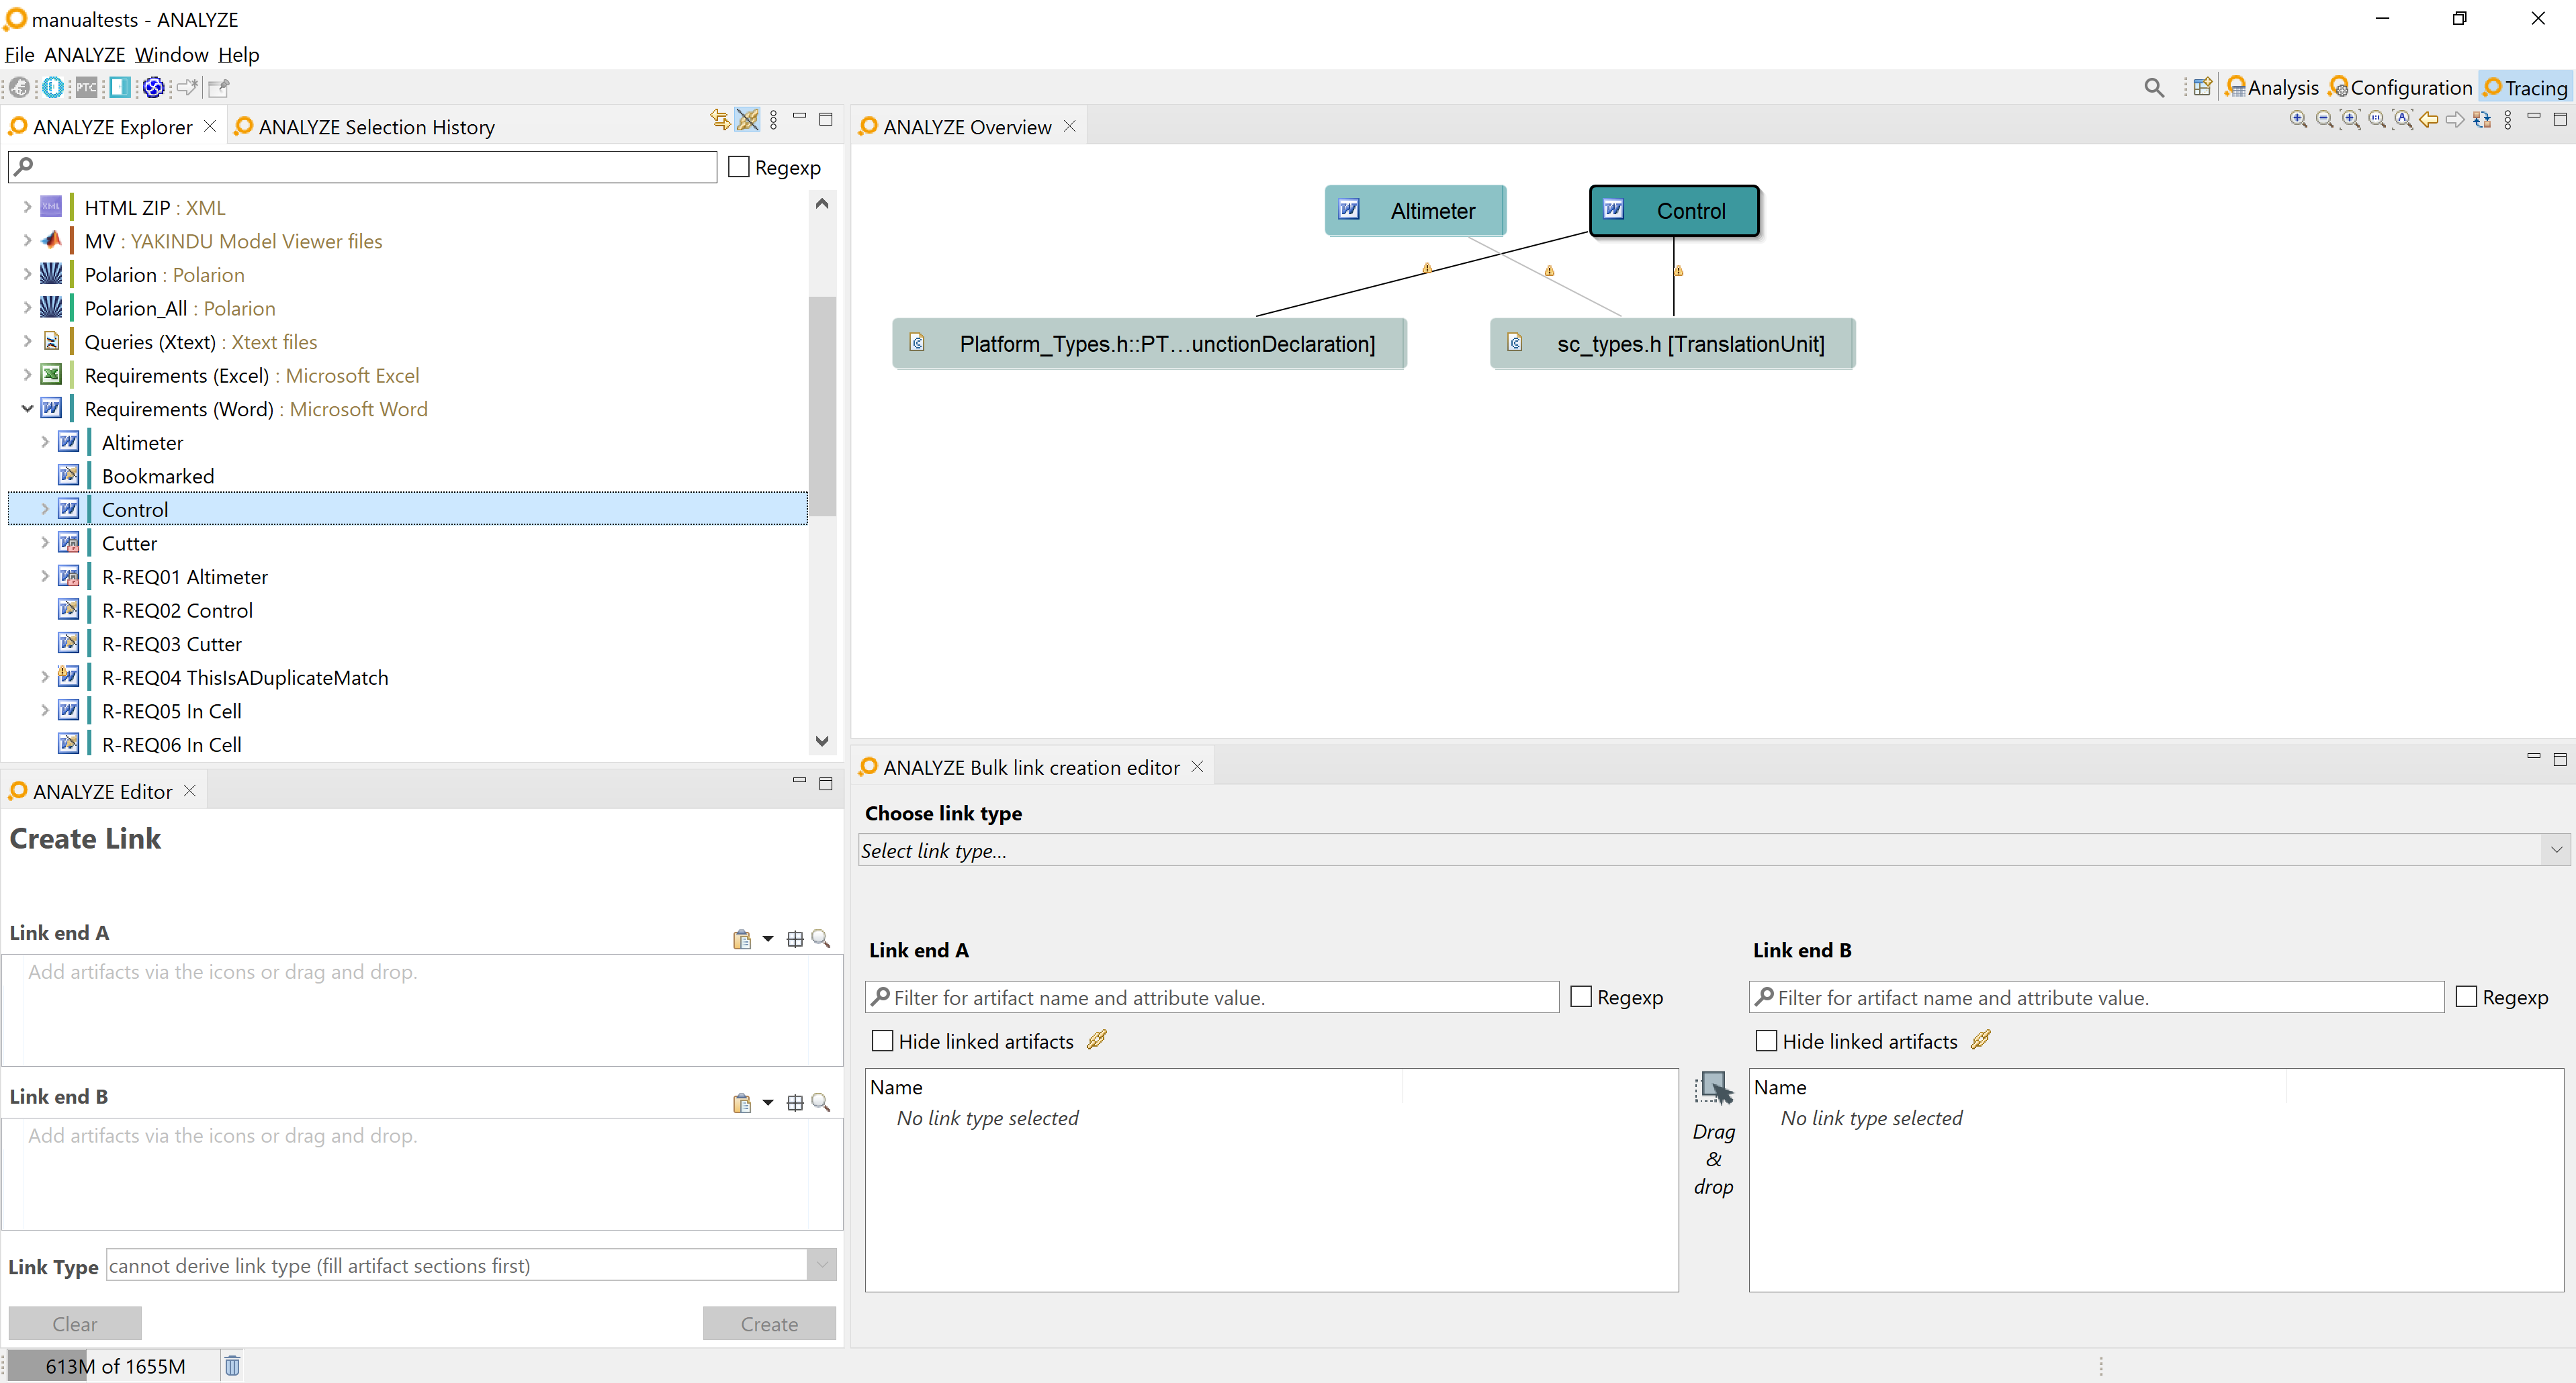Click the PTC toolbar icon
The width and height of the screenshot is (2576, 1383).
(87, 88)
